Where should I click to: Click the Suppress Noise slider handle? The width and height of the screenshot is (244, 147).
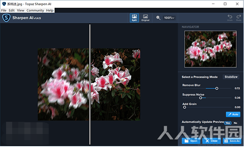click(x=201, y=98)
